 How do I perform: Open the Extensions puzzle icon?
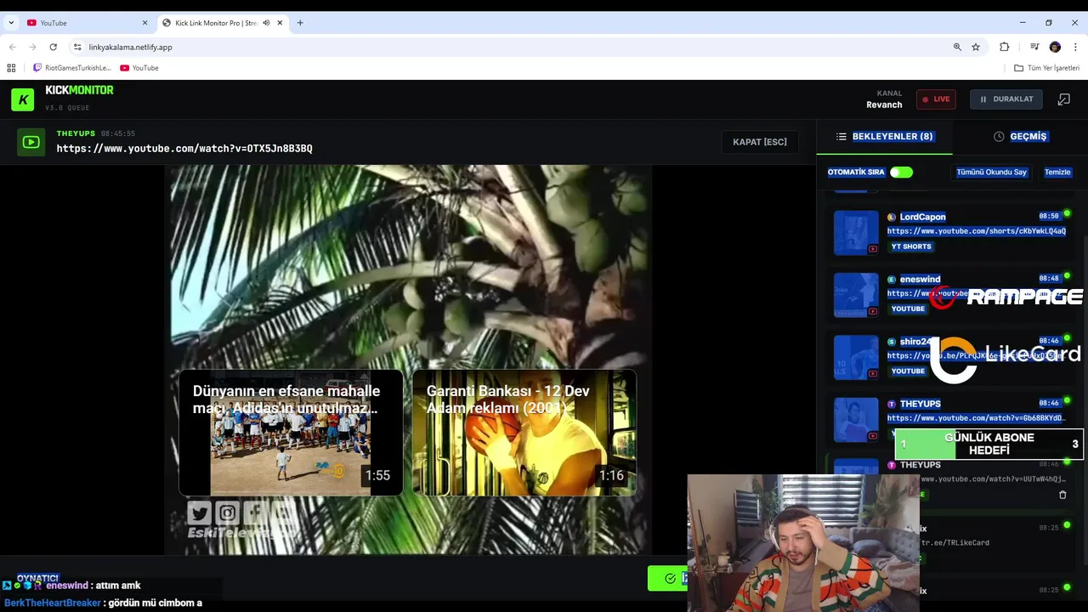(x=1004, y=47)
